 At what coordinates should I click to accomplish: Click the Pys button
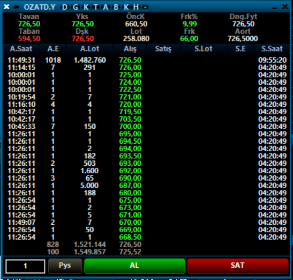[65, 266]
